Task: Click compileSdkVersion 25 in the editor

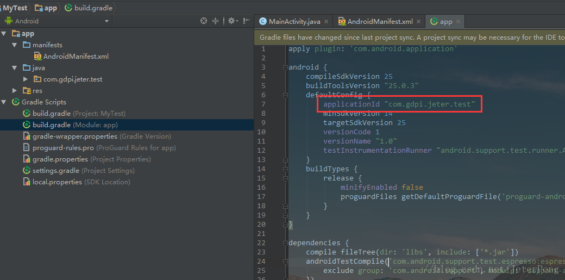Action: click(x=349, y=77)
